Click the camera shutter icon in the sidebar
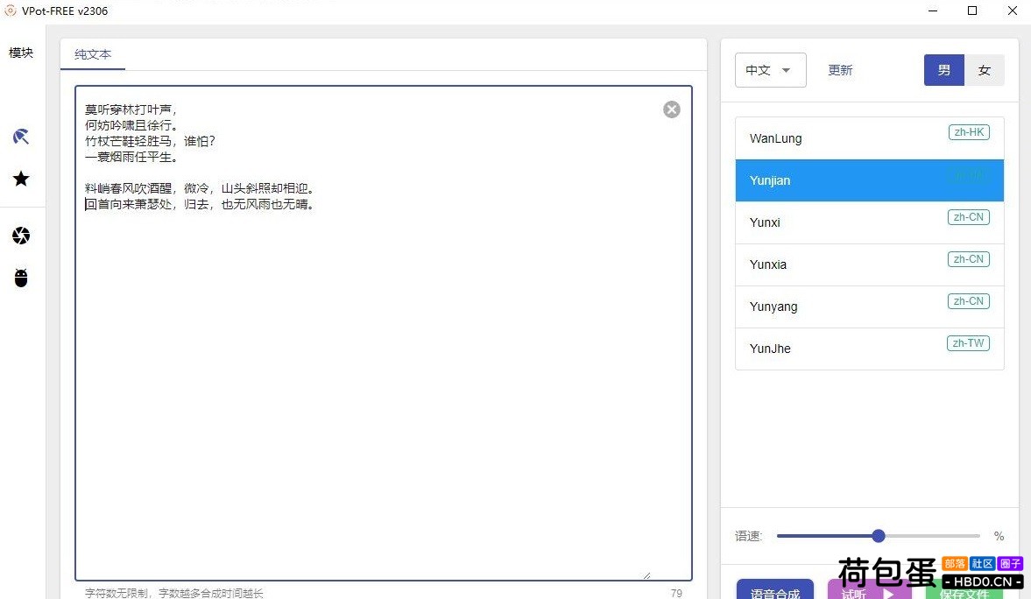The width and height of the screenshot is (1031, 599). 21,236
